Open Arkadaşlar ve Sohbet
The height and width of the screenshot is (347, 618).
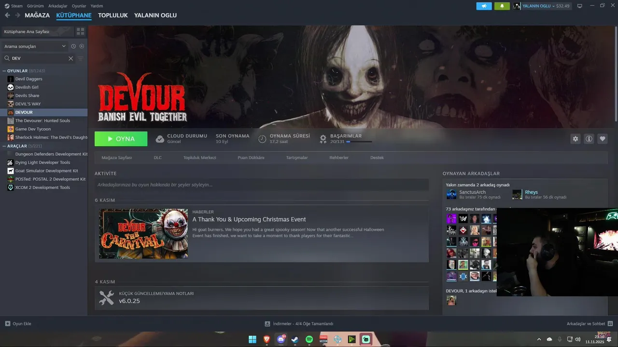tap(590, 324)
